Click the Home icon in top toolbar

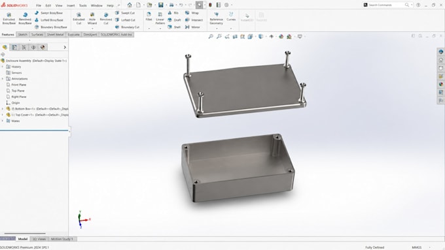click(130, 5)
